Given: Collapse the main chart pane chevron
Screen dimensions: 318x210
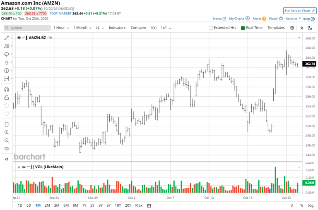Looking at the screenshot, I should click(x=299, y=38).
